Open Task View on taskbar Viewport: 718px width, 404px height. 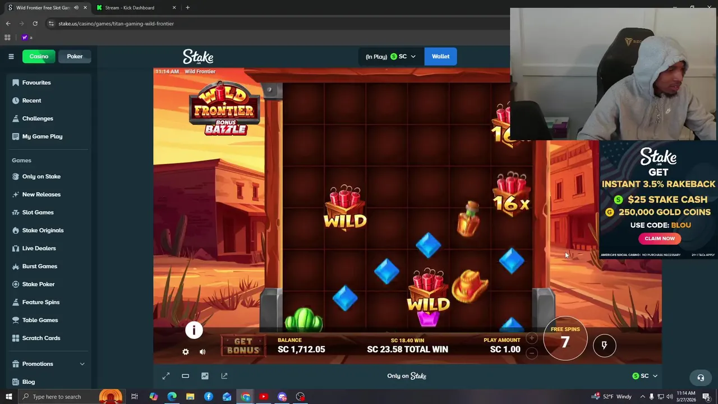tap(135, 397)
